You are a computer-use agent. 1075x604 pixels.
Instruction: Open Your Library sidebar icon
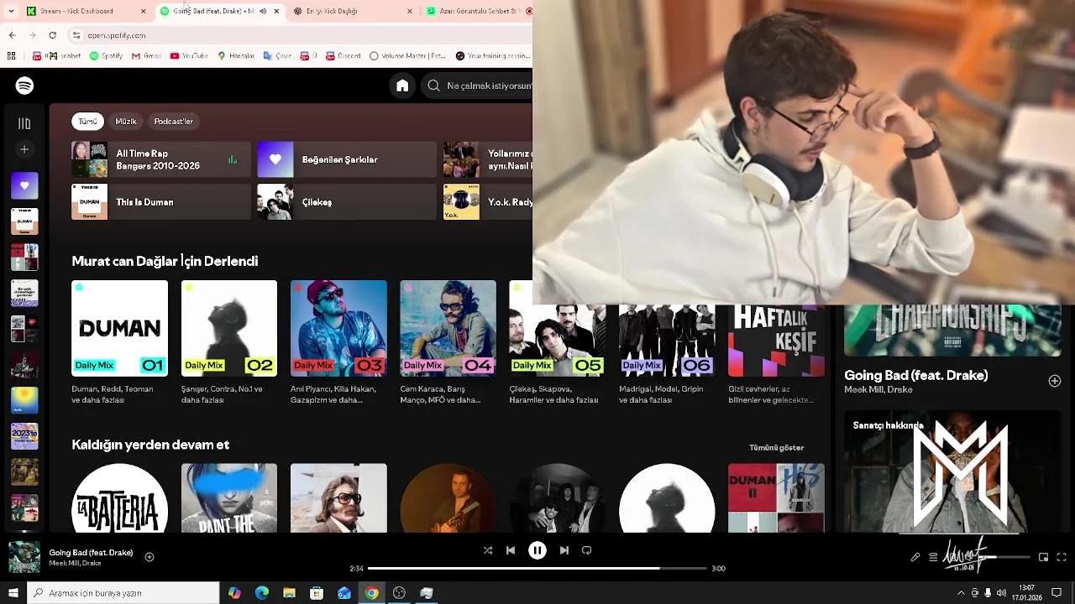24,123
